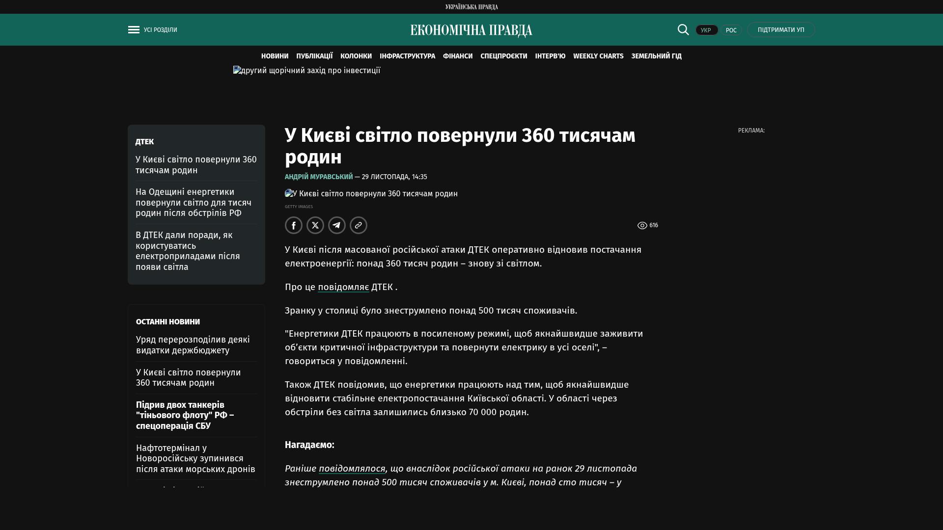943x530 pixels.
Task: Share article on X (Twitter)
Action: (x=315, y=225)
